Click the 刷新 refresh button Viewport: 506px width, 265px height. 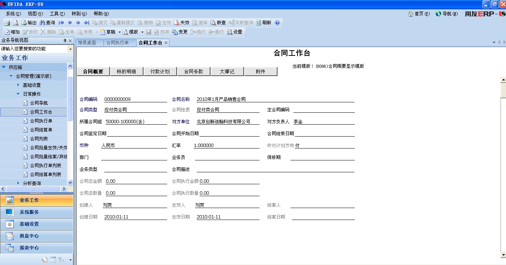click(264, 23)
